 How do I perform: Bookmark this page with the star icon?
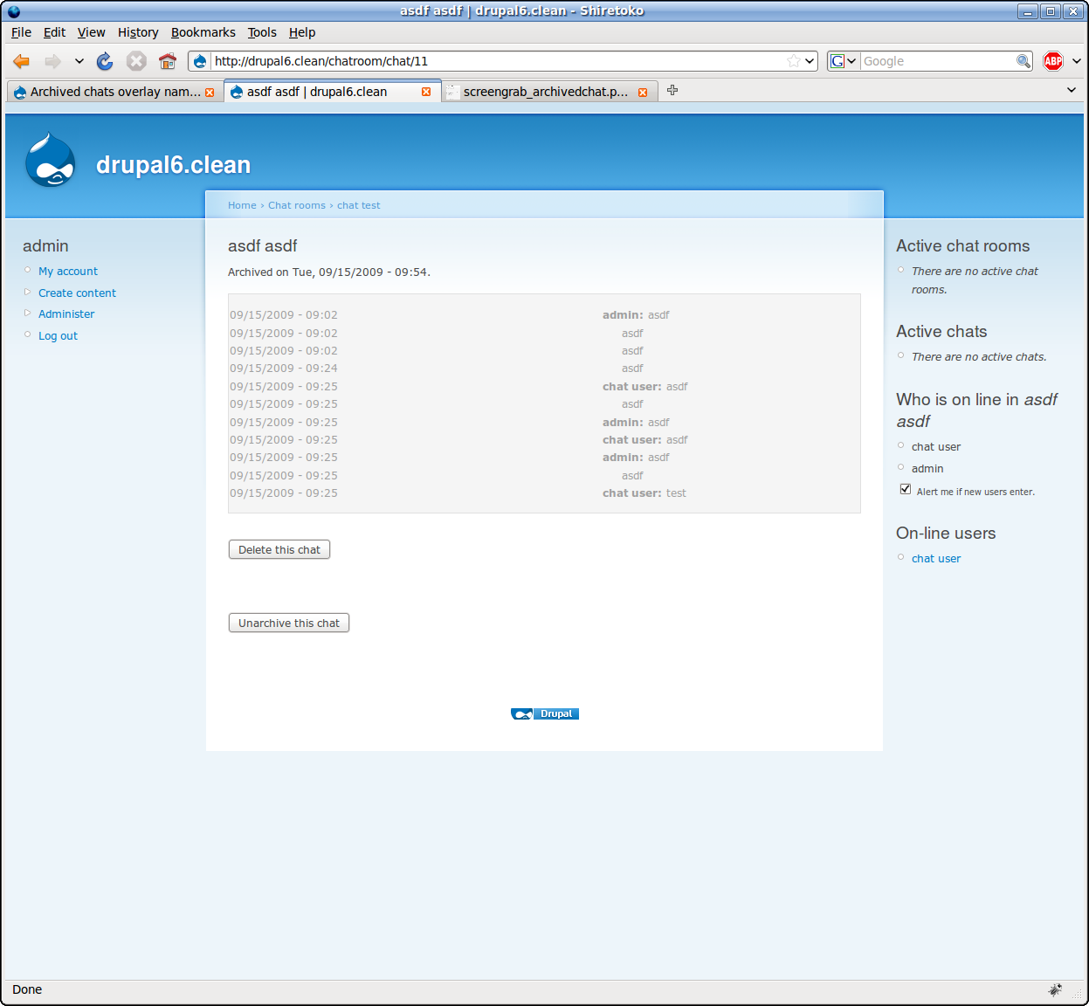pyautogui.click(x=793, y=61)
